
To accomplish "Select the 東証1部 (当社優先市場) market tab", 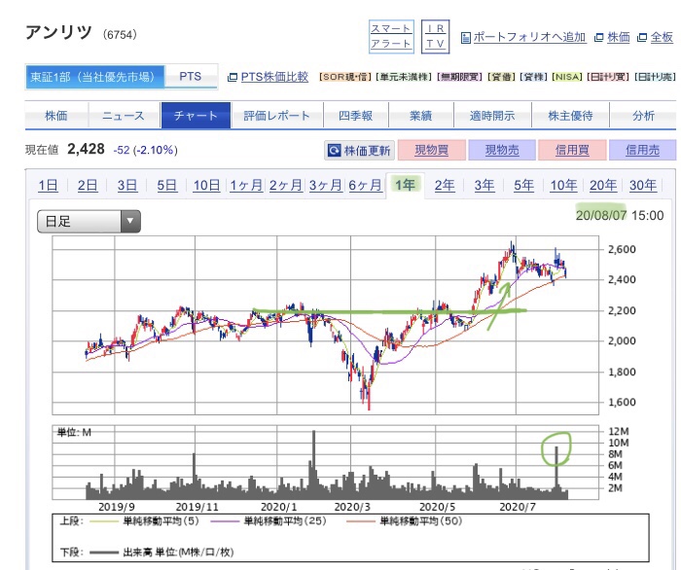I will (95, 77).
